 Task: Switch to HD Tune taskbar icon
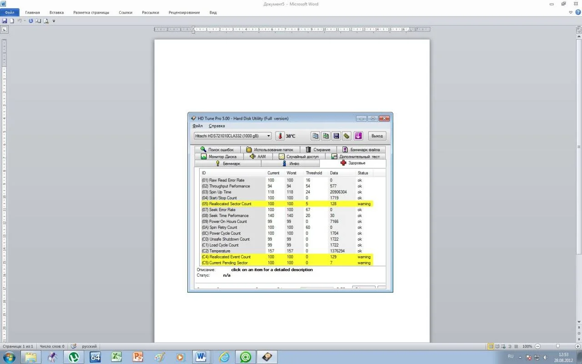(x=267, y=357)
